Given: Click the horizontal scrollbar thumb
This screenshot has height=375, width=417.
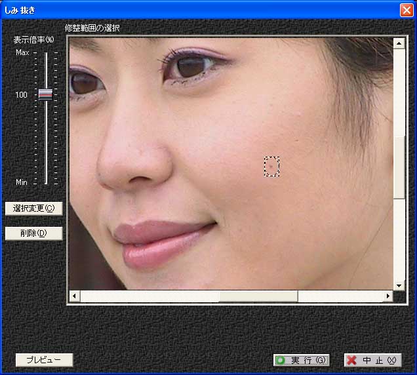Looking at the screenshot, I should click(258, 296).
